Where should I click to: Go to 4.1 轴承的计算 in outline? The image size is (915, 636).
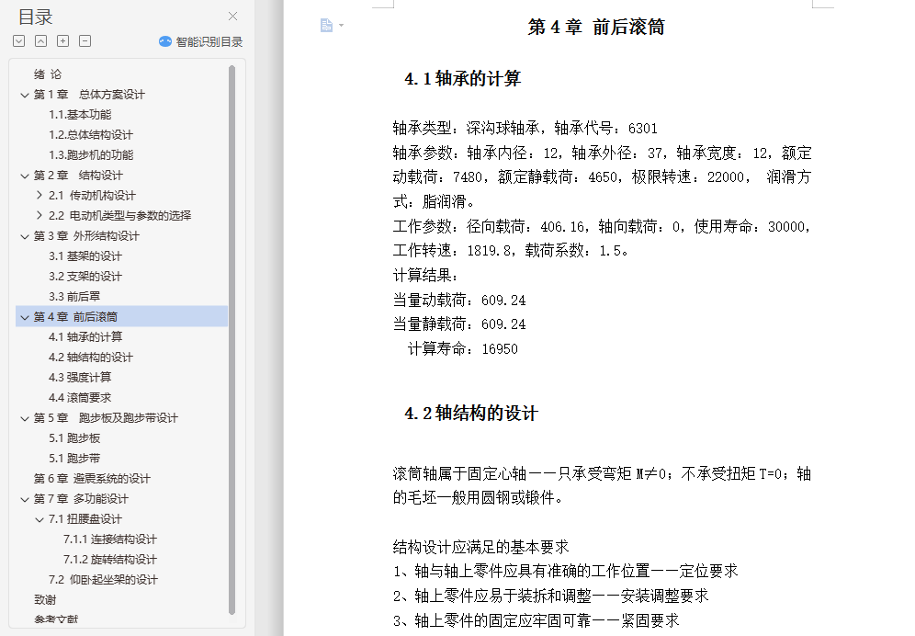[85, 337]
